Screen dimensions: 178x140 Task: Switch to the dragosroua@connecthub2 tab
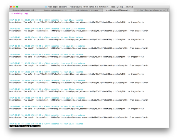point(24,10)
